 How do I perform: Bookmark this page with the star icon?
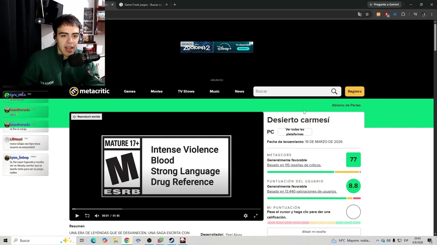click(367, 14)
